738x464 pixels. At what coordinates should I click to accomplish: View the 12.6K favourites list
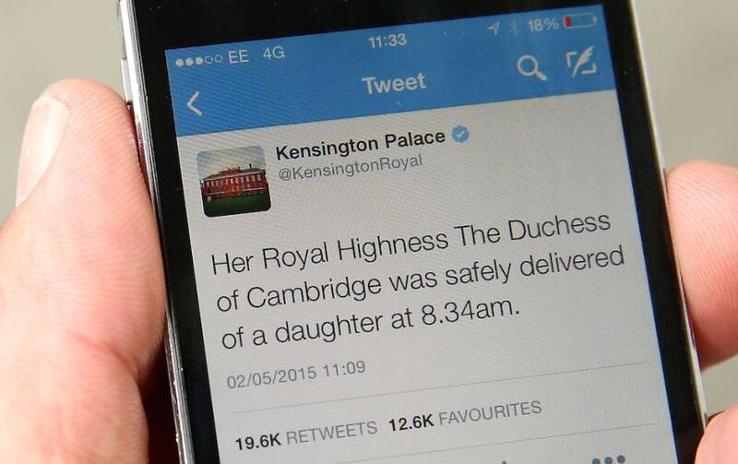click(x=465, y=415)
